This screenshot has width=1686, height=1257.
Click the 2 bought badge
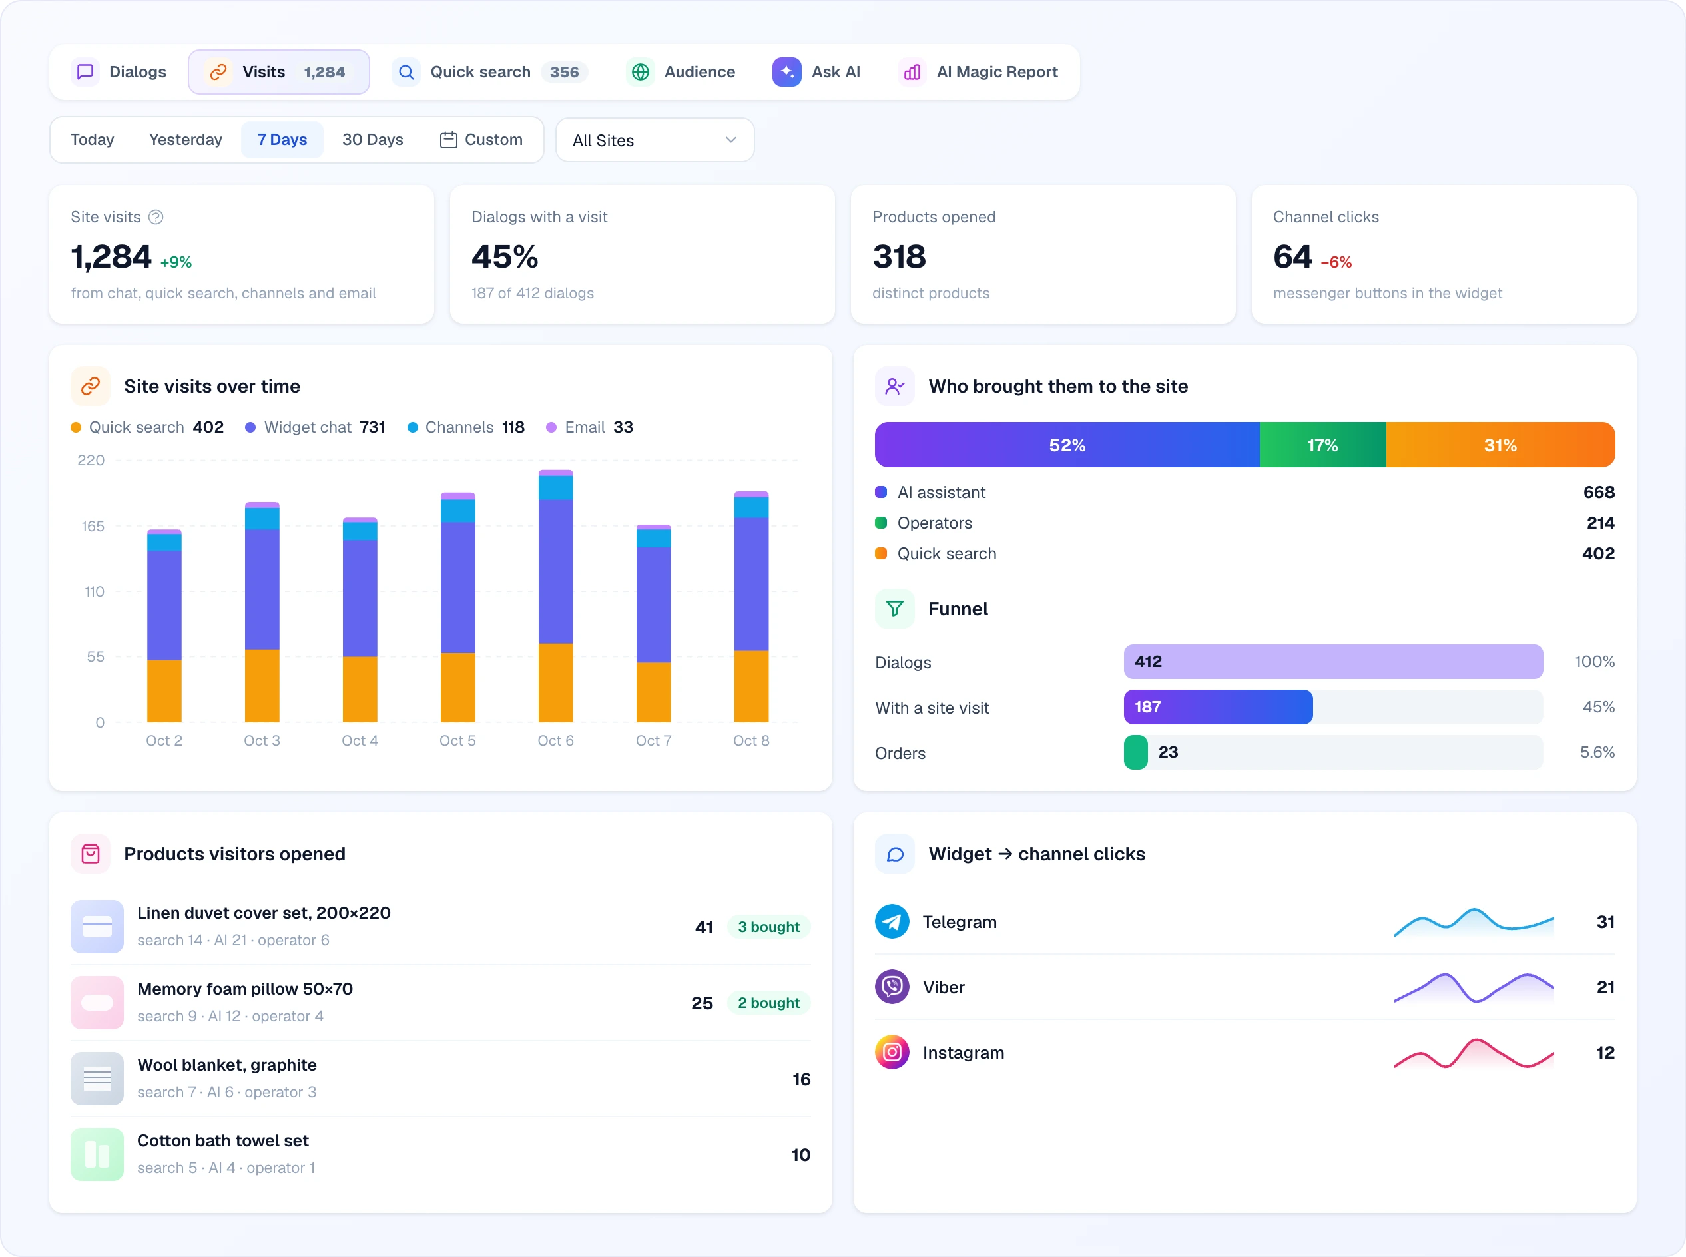click(x=768, y=1003)
